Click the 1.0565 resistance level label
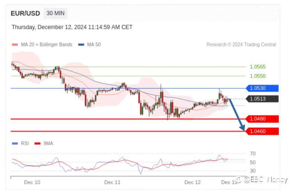Image resolution: width=291 pixels, height=192 pixels. [x=258, y=67]
